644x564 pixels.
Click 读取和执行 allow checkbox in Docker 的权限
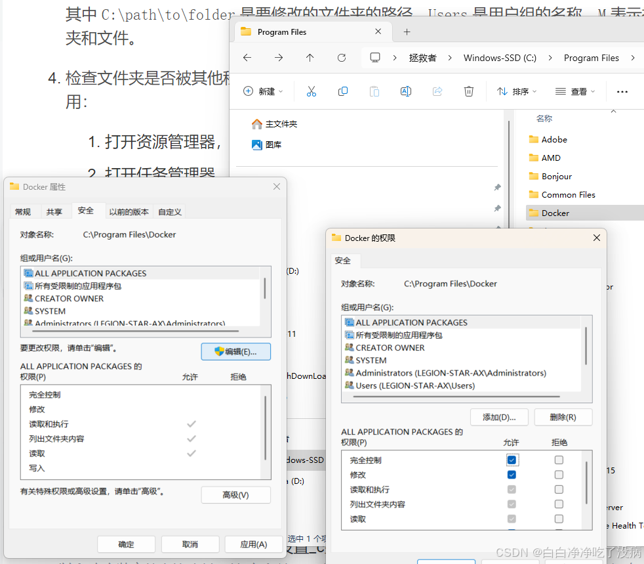click(x=512, y=489)
